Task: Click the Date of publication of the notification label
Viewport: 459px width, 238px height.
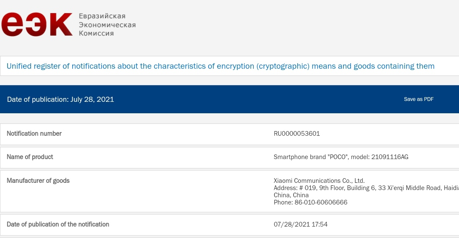Action: (x=58, y=224)
